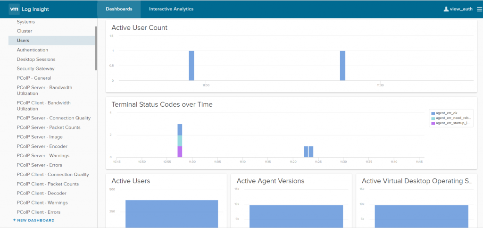Click Active Virtual Desktop Operating S... title
This screenshot has width=483, height=228.
click(x=417, y=181)
